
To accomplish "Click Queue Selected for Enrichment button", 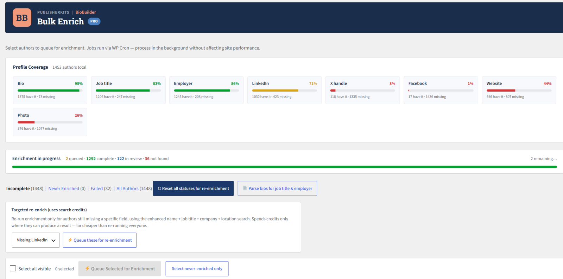I will pos(120,269).
